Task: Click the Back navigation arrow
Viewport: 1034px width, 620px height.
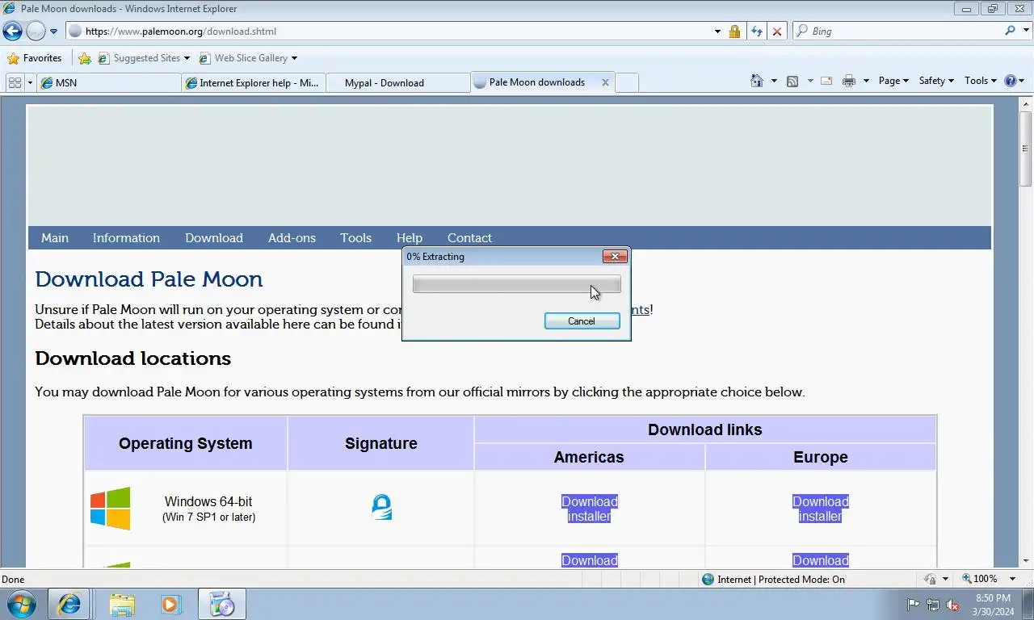Action: click(x=12, y=31)
